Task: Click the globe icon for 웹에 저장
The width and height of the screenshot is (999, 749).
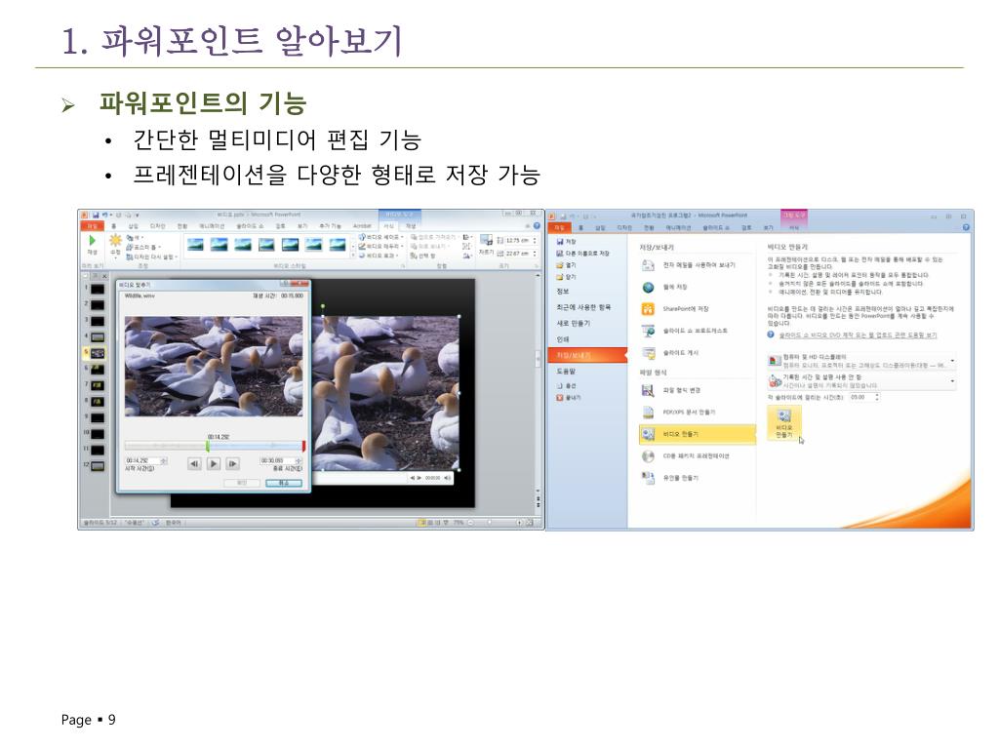Action: (x=648, y=287)
